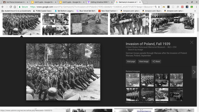The image size is (199, 112).
Task: Open PUMA Suede Classic bookmark
Action: tap(43, 11)
